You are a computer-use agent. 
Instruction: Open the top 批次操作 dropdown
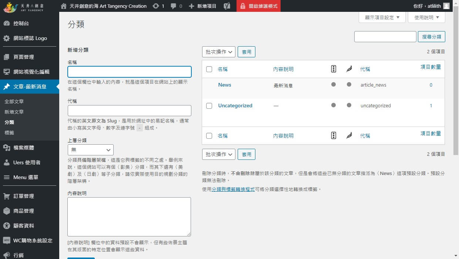coord(219,52)
